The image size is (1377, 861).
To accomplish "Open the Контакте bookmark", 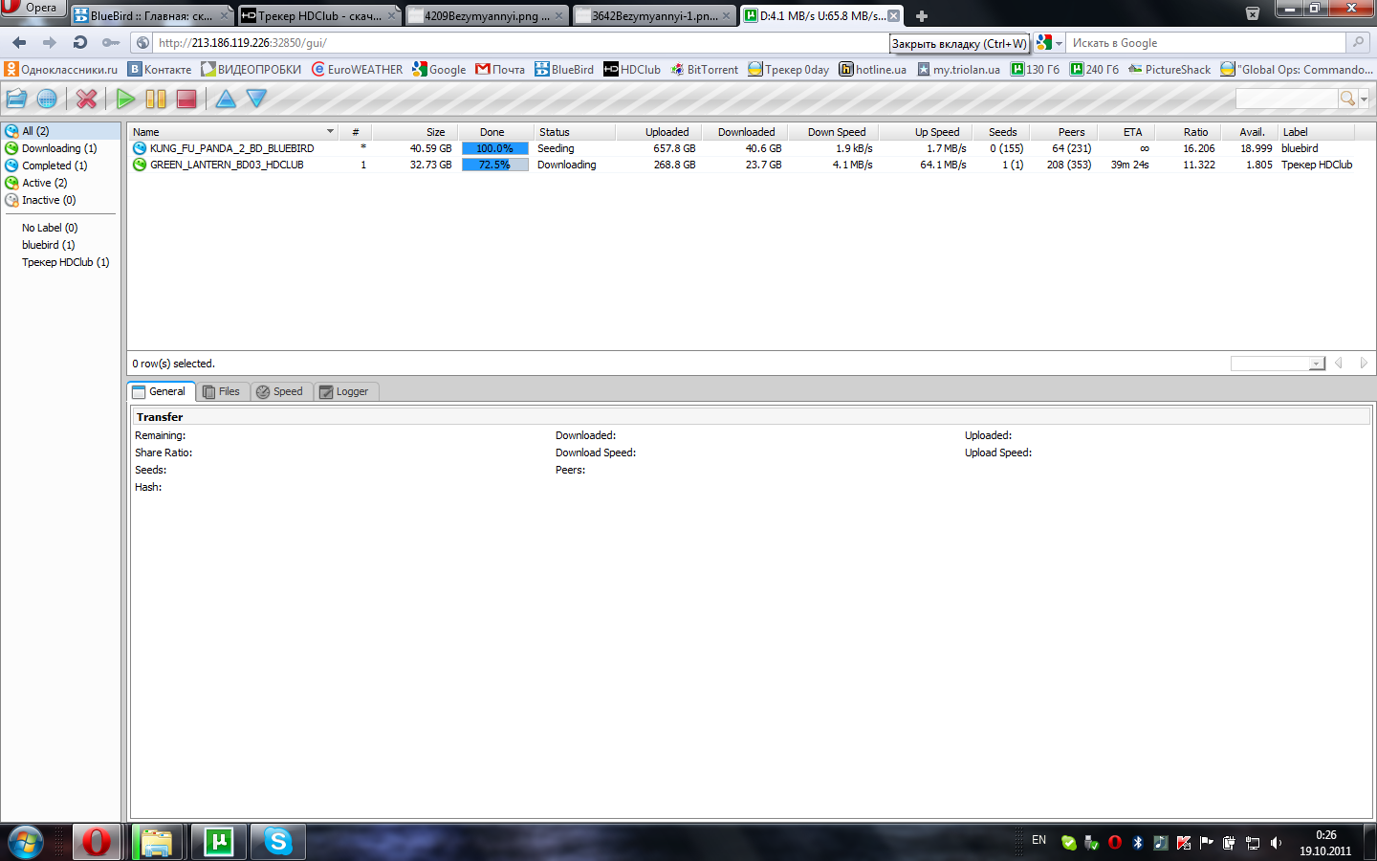I will click(160, 69).
